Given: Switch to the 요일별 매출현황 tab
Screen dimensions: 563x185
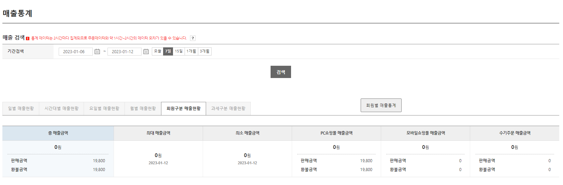Looking at the screenshot, I should coord(104,109).
